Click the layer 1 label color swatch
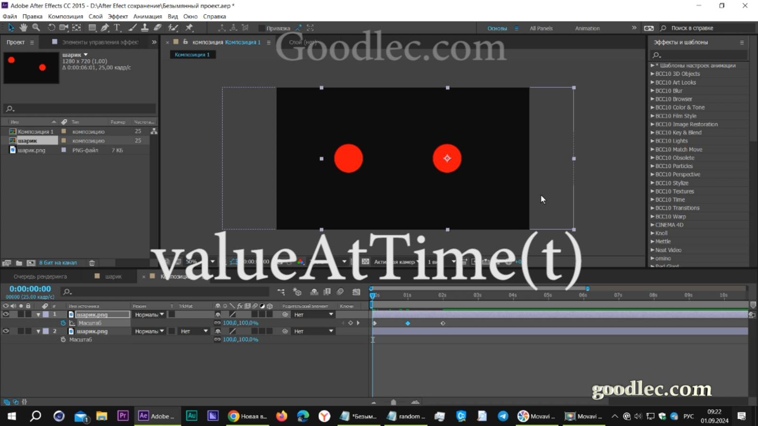 (45, 314)
